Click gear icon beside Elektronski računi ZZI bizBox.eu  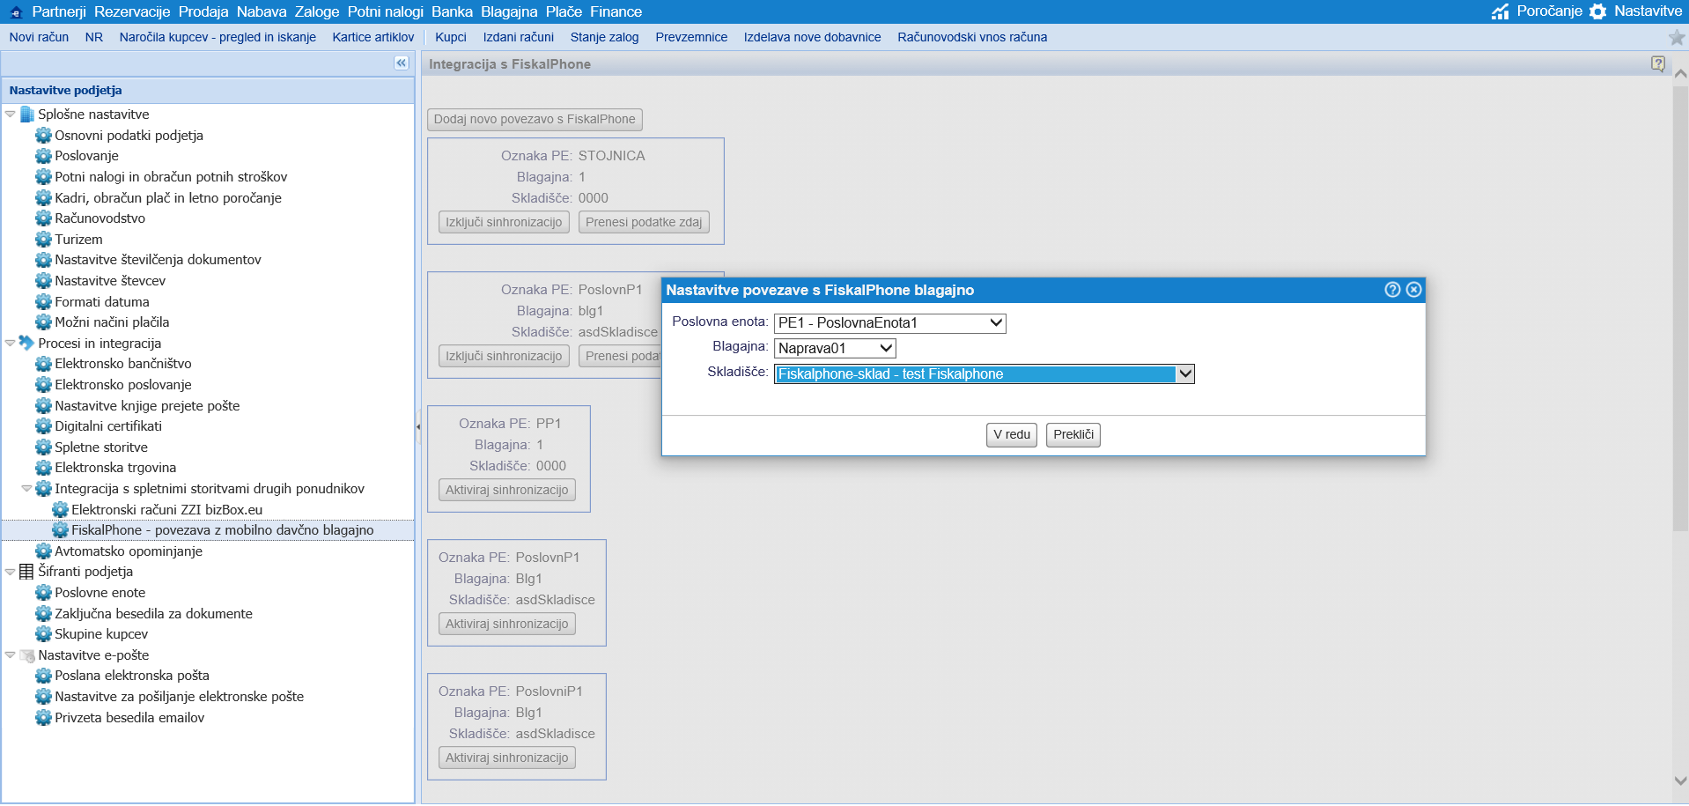(60, 510)
